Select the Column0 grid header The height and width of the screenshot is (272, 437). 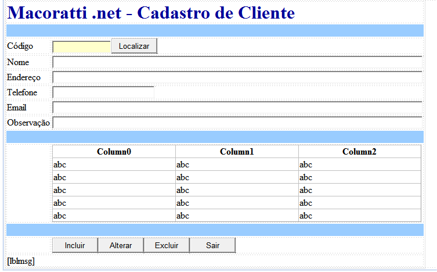(x=114, y=152)
